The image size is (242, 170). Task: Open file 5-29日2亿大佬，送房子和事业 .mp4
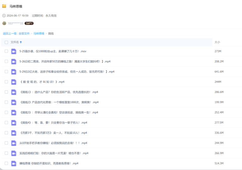(67, 71)
